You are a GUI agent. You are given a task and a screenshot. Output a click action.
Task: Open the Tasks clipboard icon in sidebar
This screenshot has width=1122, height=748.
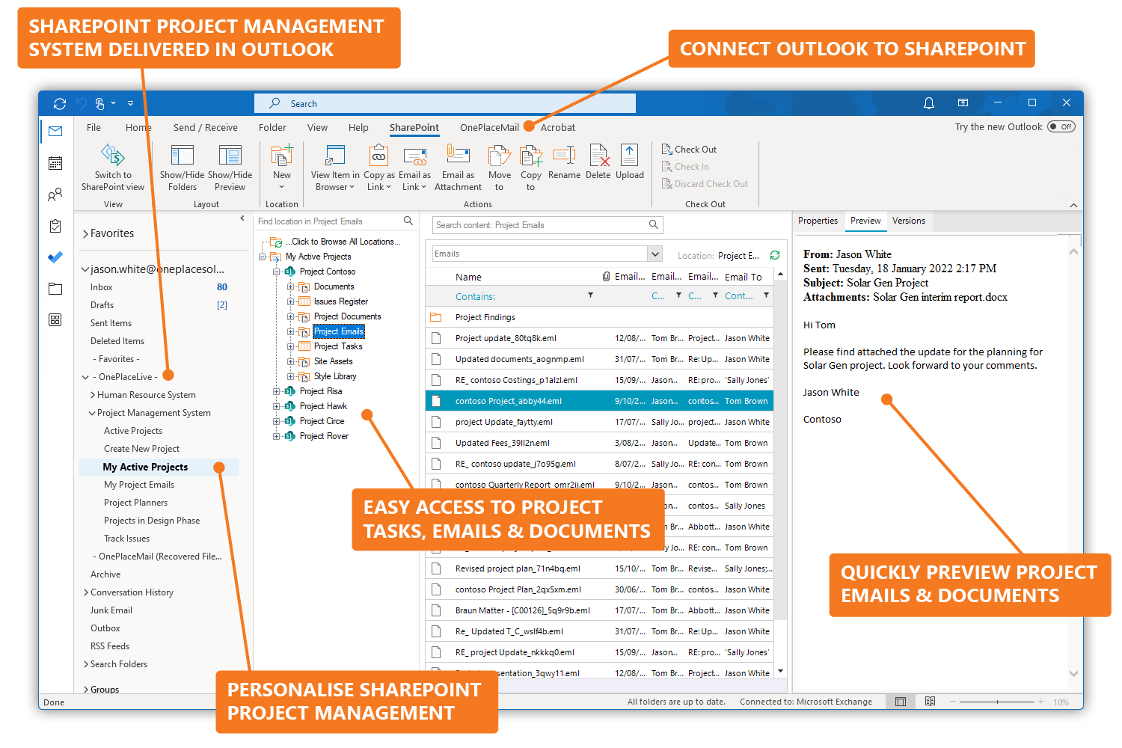point(55,226)
